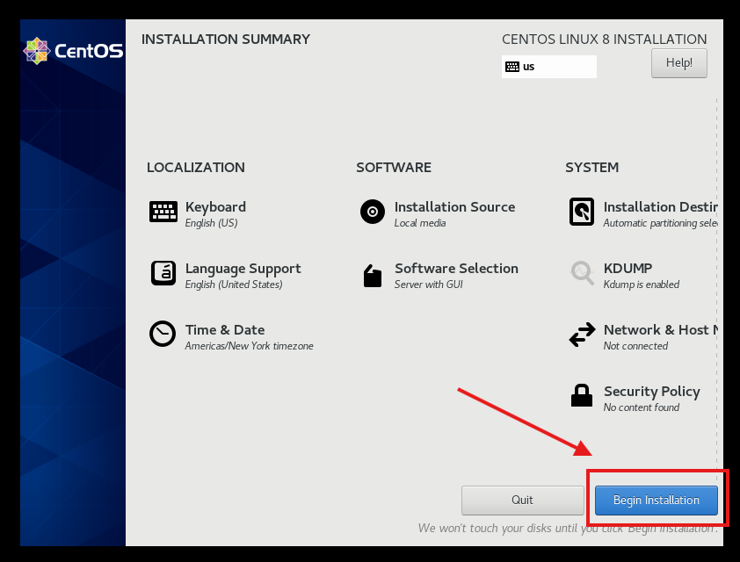Open the 'Keyboard English (US)' text entry
Screen dimensions: 740x562
click(x=215, y=213)
